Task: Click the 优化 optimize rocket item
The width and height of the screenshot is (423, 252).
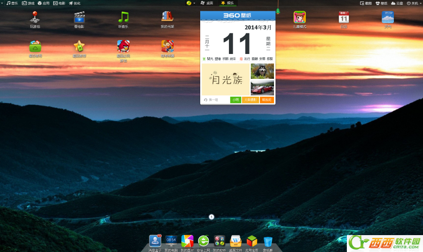Action: pyautogui.click(x=75, y=3)
